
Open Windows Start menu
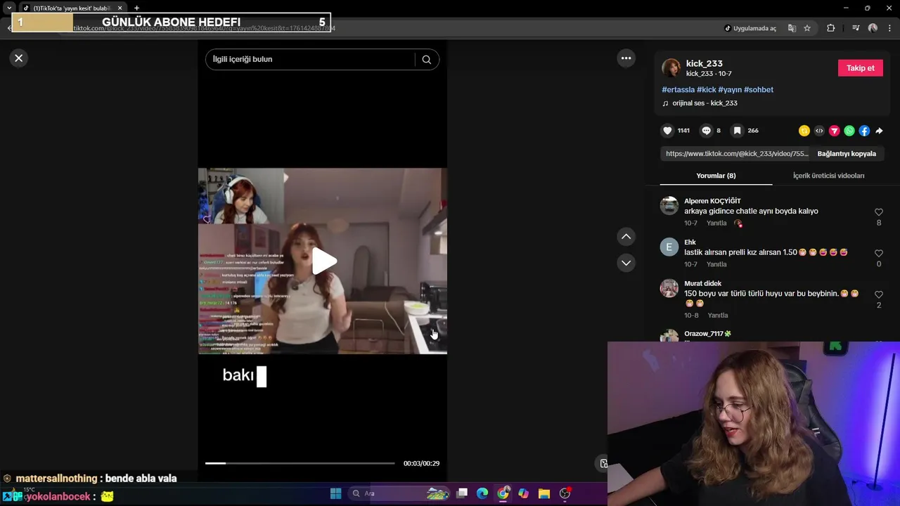335,493
